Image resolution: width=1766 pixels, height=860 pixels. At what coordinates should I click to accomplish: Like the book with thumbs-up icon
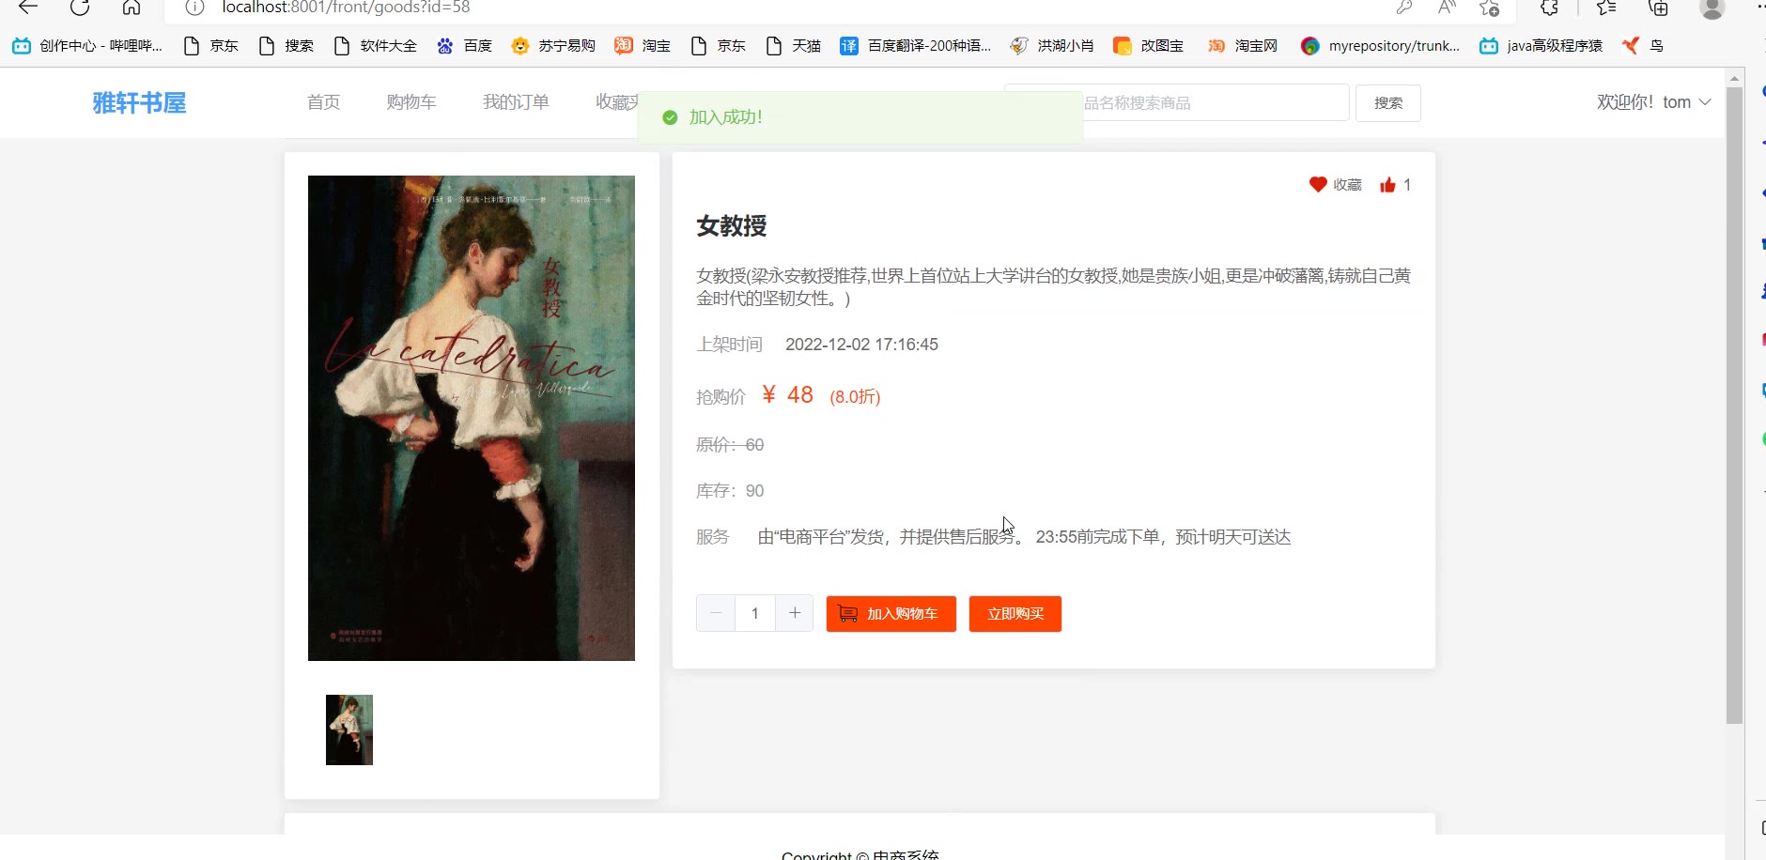(x=1387, y=185)
